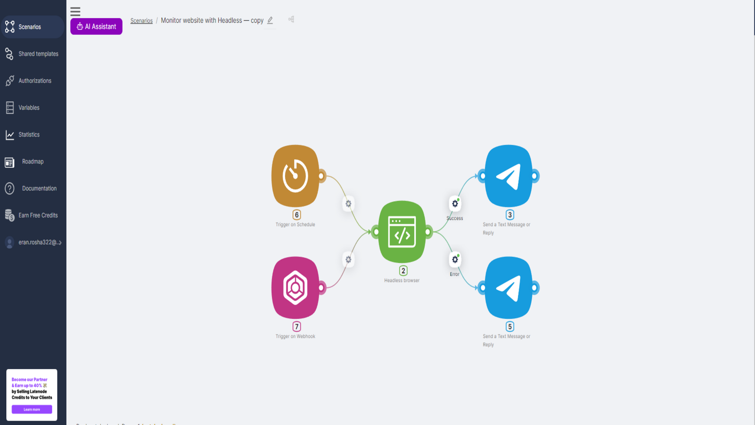
Task: Open Roadmap in the sidebar
Action: (32, 162)
